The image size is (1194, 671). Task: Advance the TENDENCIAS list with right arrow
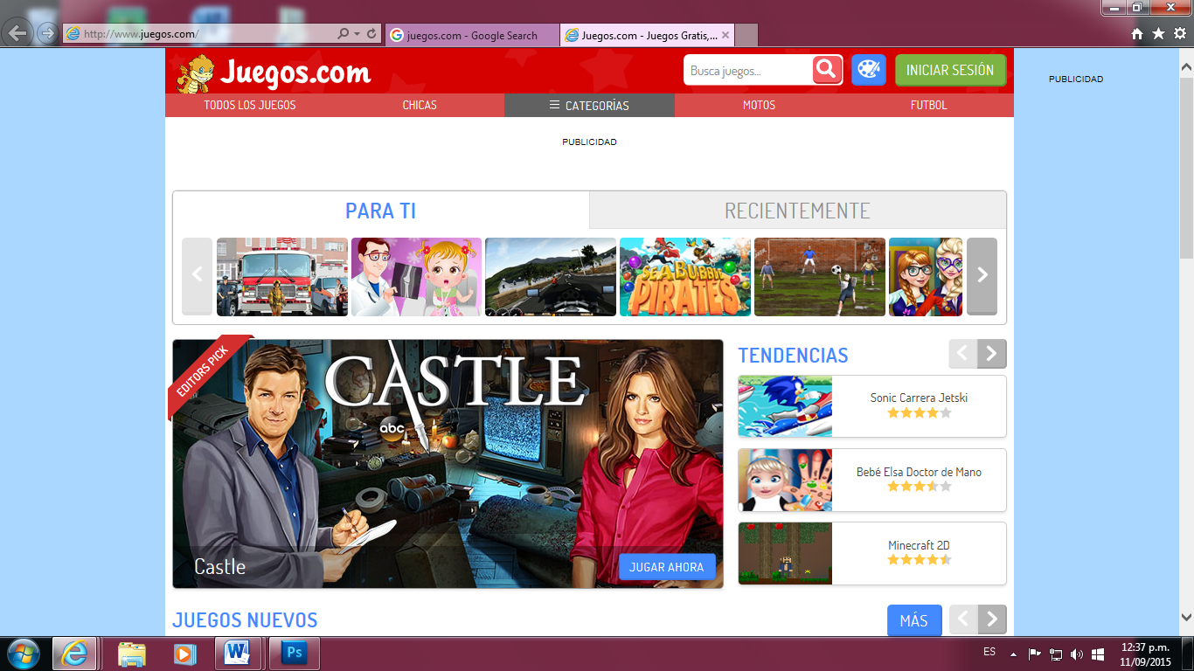(x=991, y=354)
